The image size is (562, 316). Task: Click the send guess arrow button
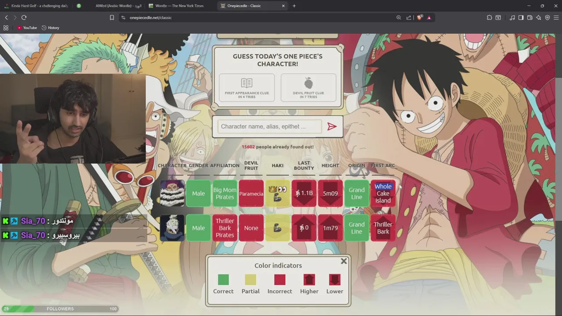pos(332,126)
